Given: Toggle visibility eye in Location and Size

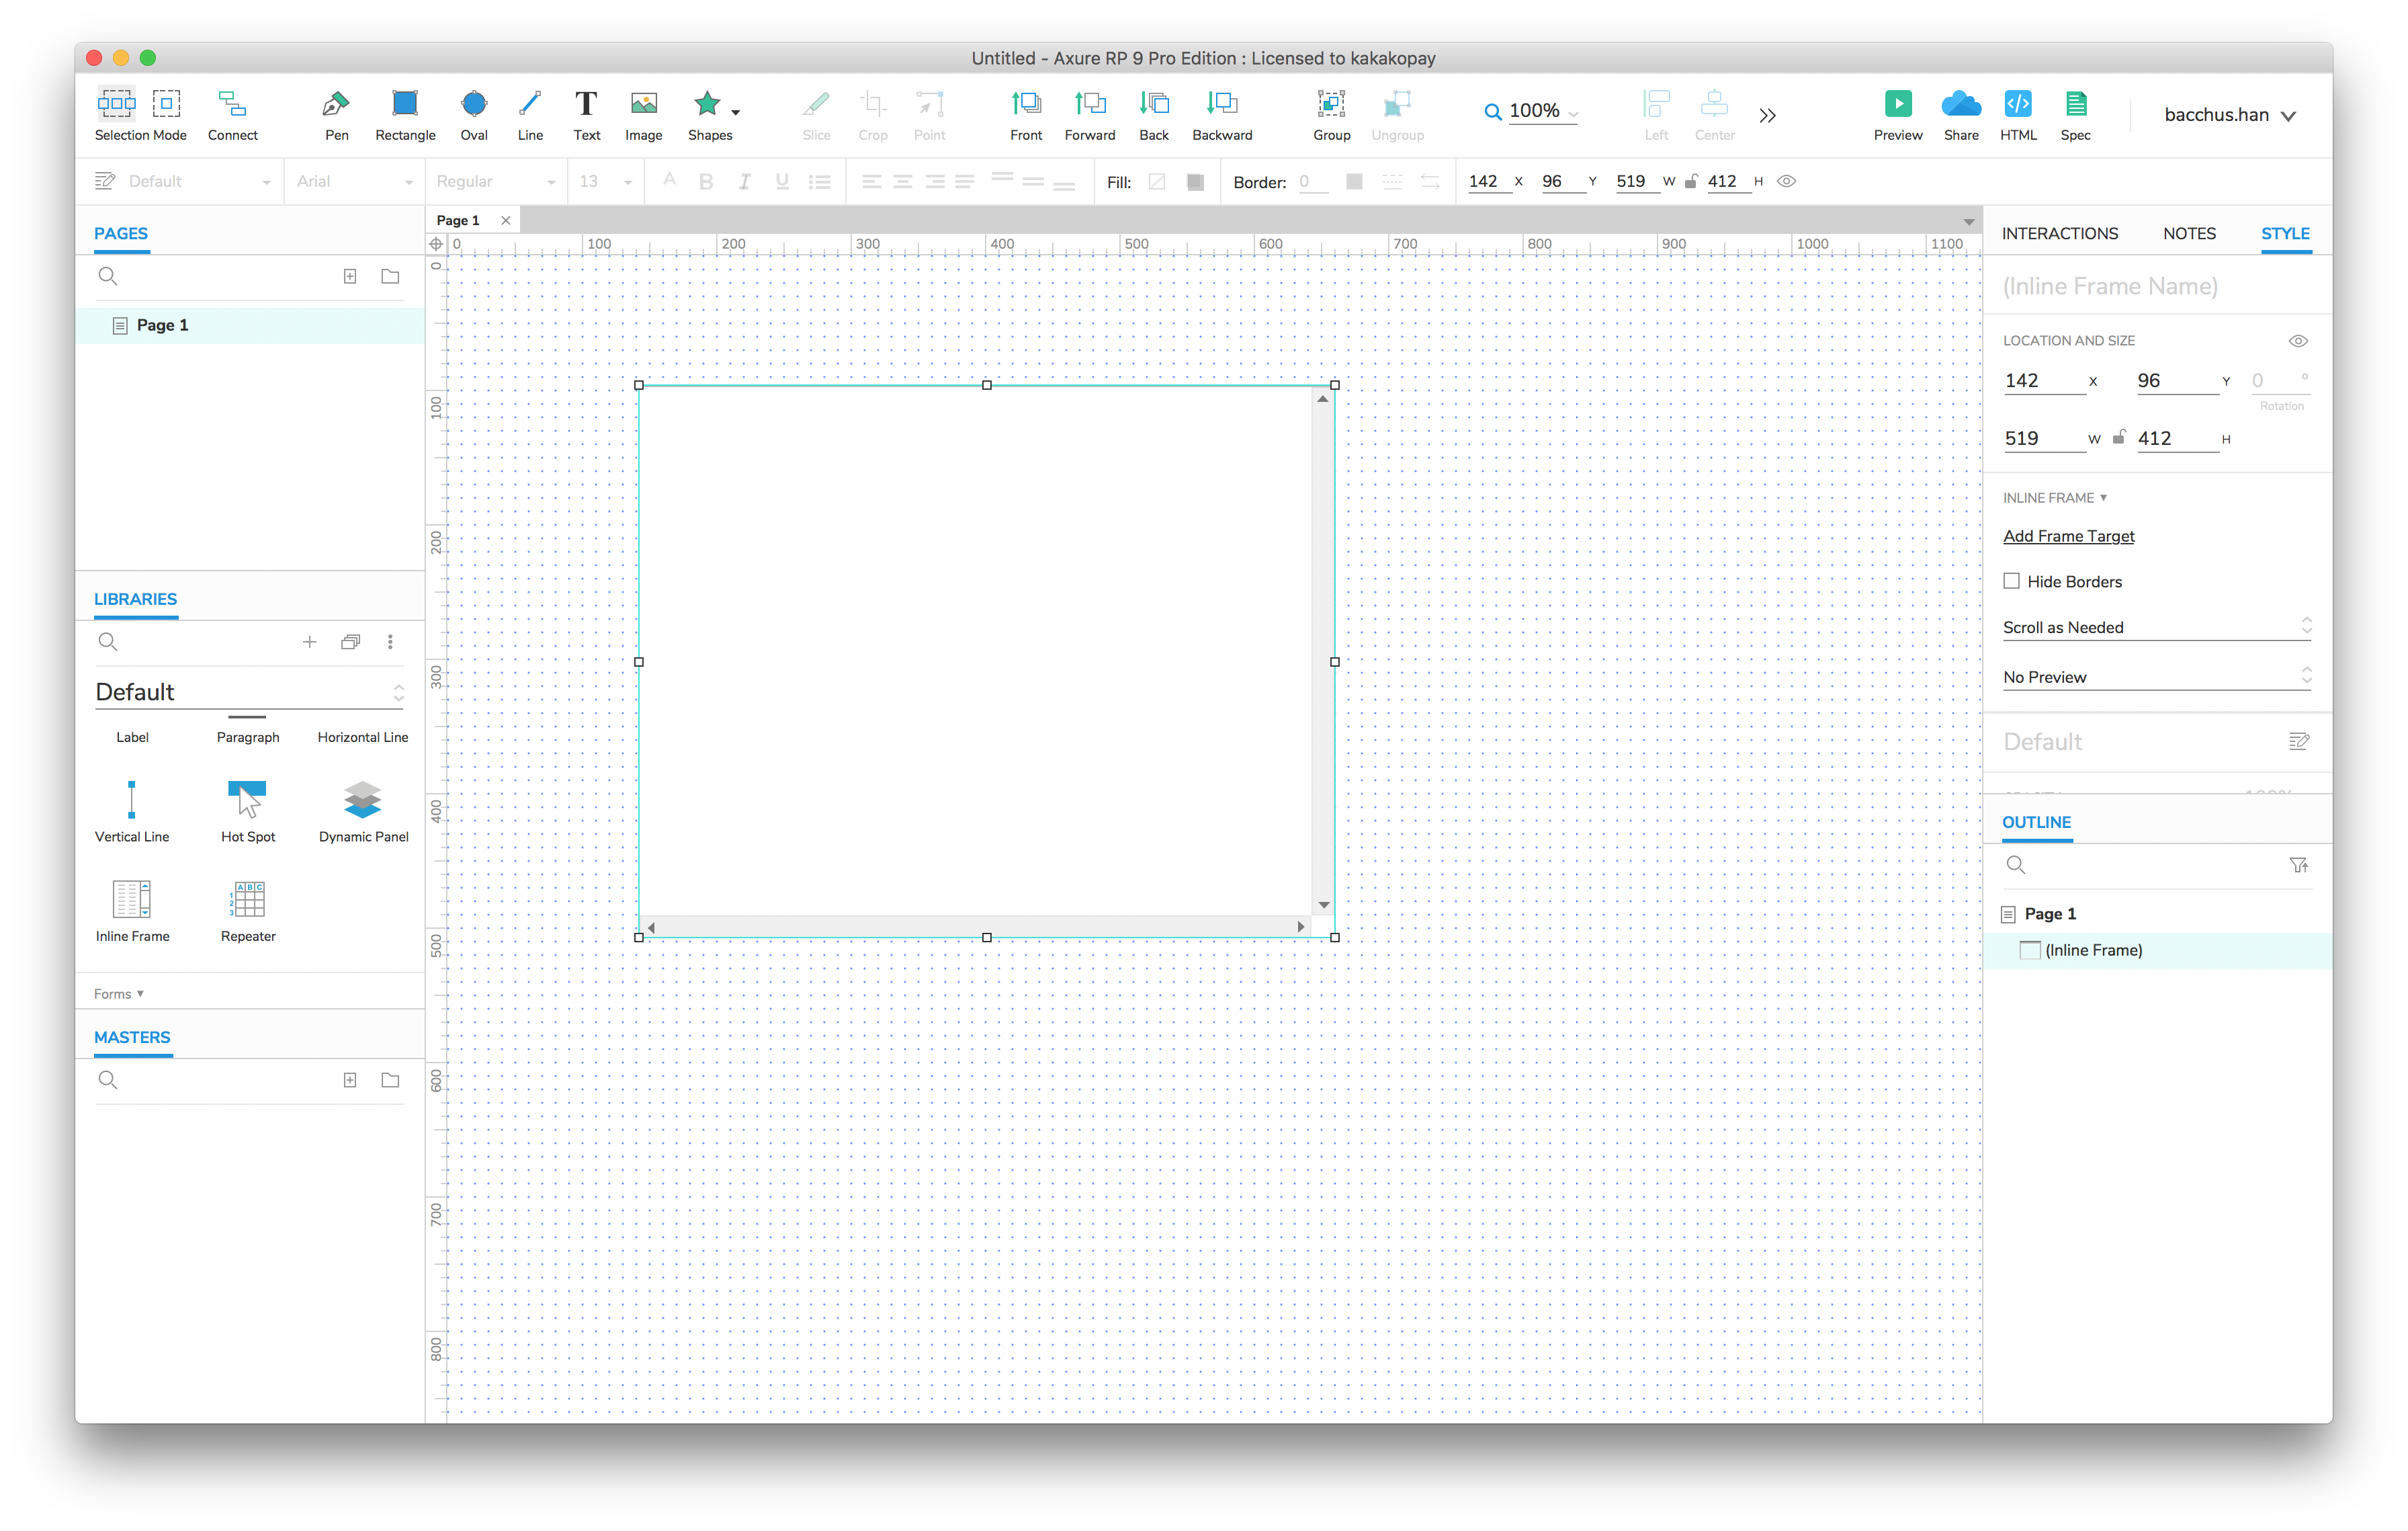Looking at the screenshot, I should tap(2298, 341).
